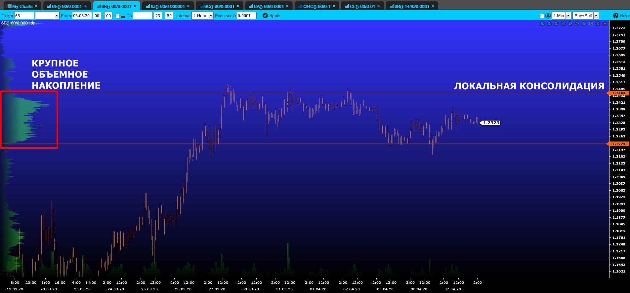The height and width of the screenshot is (293, 630).
Task: Switch to the 6E()-60/0.0001 tab
Action: click(67, 6)
